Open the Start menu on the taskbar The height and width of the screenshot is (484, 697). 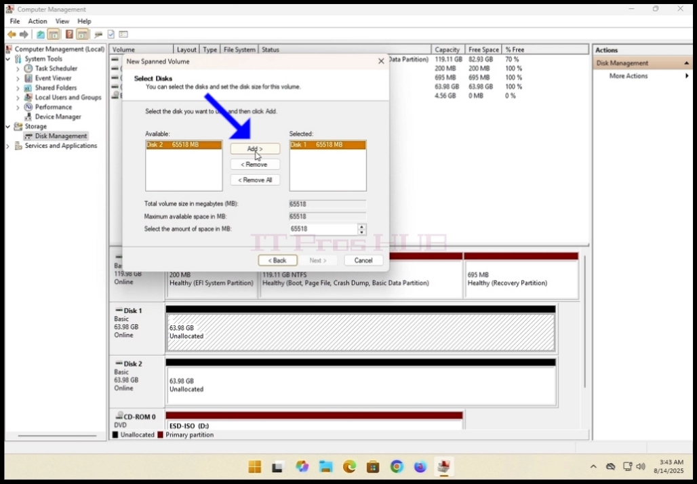(255, 466)
